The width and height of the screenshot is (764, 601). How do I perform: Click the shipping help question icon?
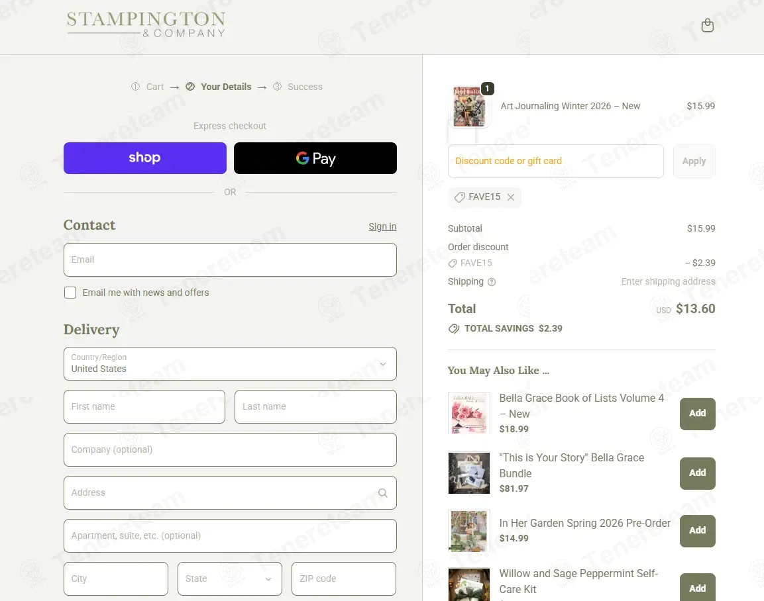(x=492, y=282)
